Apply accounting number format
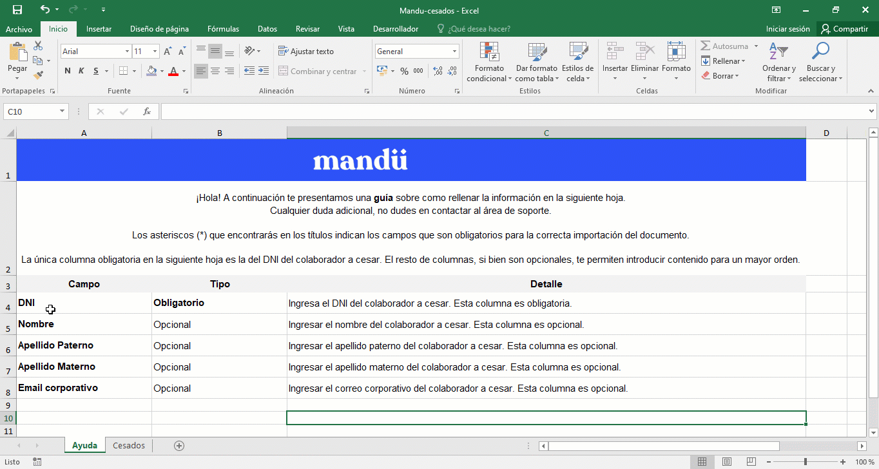This screenshot has height=469, width=879. coord(382,71)
